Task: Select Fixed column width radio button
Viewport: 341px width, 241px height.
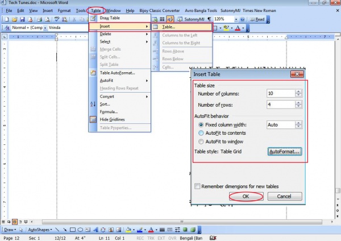Action: pos(201,125)
